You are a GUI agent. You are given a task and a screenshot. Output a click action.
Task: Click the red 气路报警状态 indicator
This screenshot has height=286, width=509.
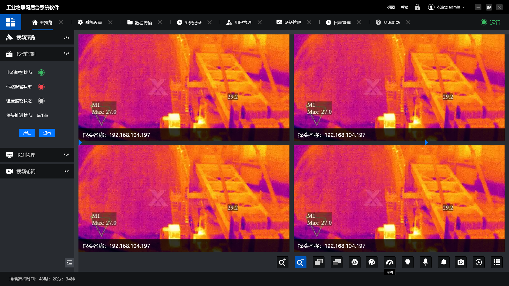[41, 87]
